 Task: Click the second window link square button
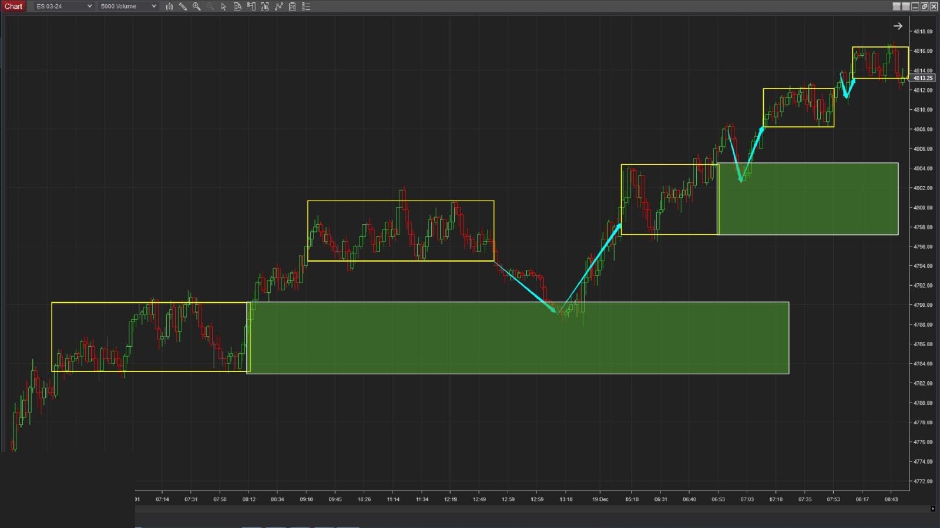906,6
